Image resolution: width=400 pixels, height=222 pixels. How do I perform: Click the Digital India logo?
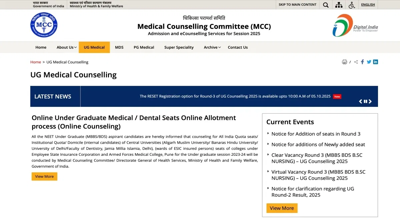click(x=355, y=25)
